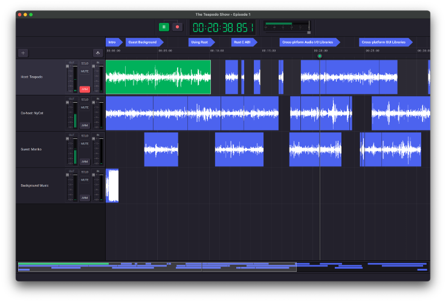Select the first Guest: Mariko audio clip
Screen dimensions: 446x302
coord(161,149)
